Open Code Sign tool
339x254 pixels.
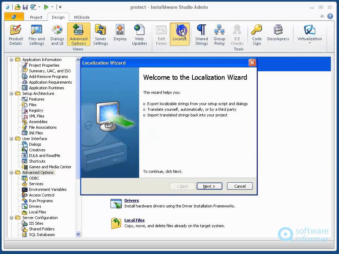pos(257,35)
